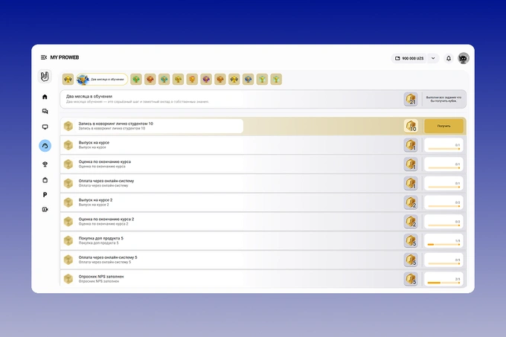Click the 'Опросник NPS заполнен' progress bar
The image size is (506, 337).
coord(443,283)
